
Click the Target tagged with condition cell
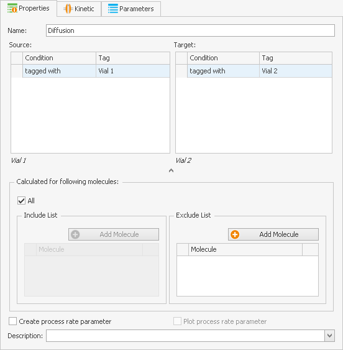[224, 71]
